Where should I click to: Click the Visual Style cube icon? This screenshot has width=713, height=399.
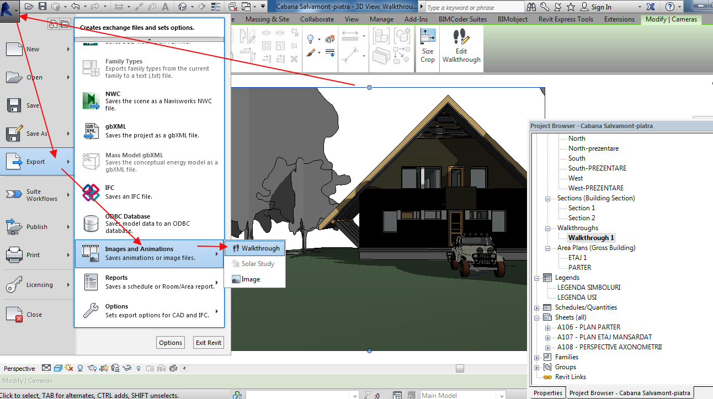57,368
